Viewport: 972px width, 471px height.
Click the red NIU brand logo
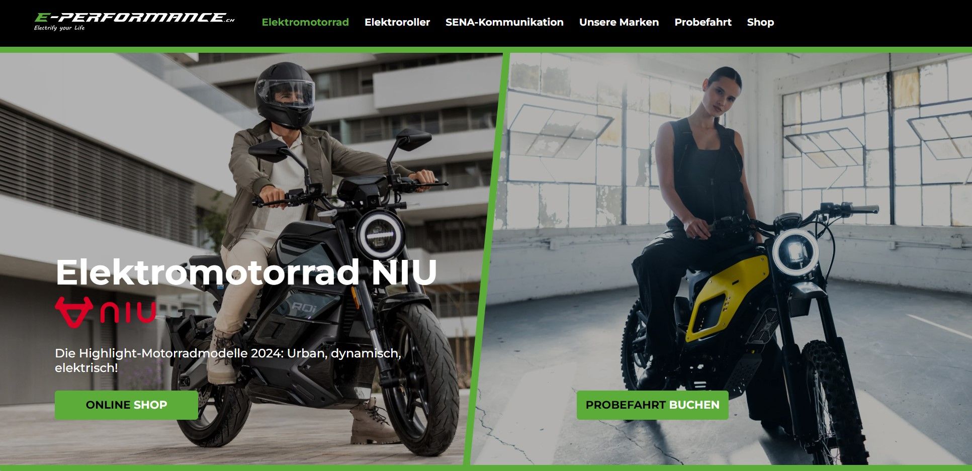click(x=106, y=312)
